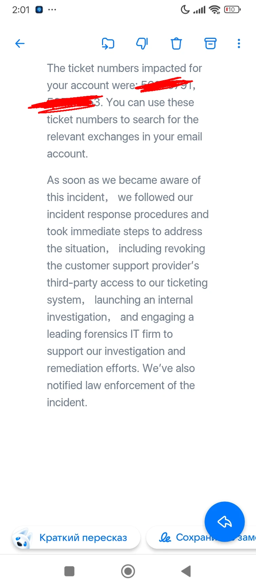Image resolution: width=256 pixels, height=588 pixels.
Task: Go back using the blue arrow
Action: coord(20,44)
